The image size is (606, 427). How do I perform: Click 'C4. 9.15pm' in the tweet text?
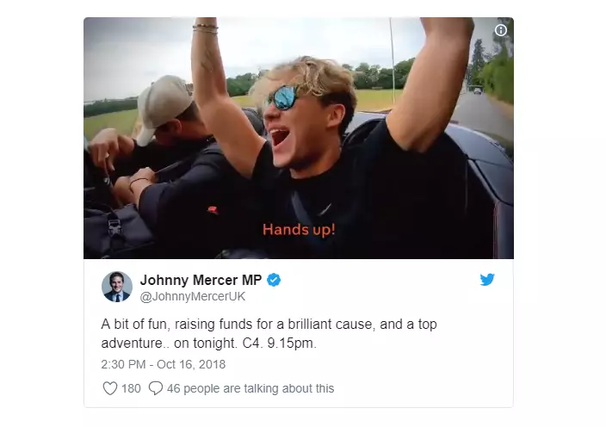point(279,343)
